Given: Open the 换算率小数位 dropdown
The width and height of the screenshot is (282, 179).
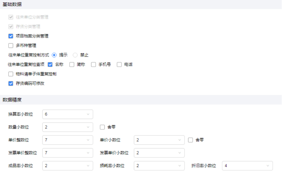Looking at the screenshot, I should pyautogui.click(x=68, y=114).
